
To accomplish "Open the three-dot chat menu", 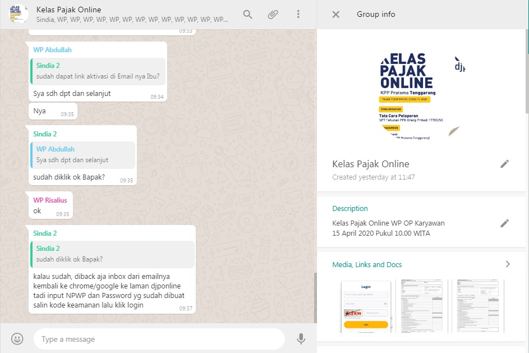I will click(298, 15).
